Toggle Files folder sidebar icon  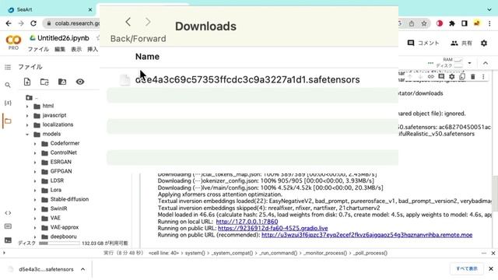(8, 121)
